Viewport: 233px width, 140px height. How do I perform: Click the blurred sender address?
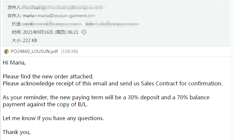click(x=64, y=8)
